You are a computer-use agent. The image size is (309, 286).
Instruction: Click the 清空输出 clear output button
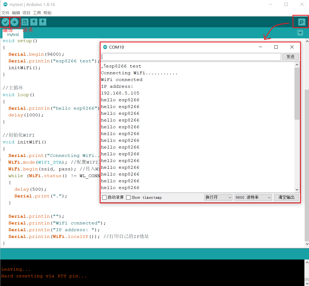[286, 197]
